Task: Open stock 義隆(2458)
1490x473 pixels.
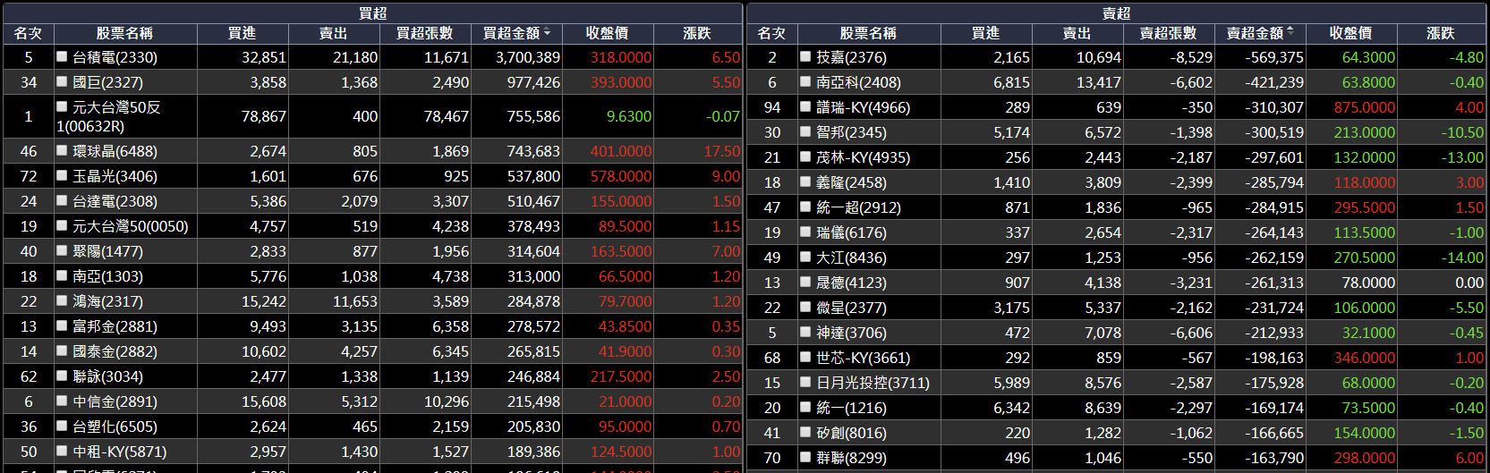Action: (x=851, y=182)
